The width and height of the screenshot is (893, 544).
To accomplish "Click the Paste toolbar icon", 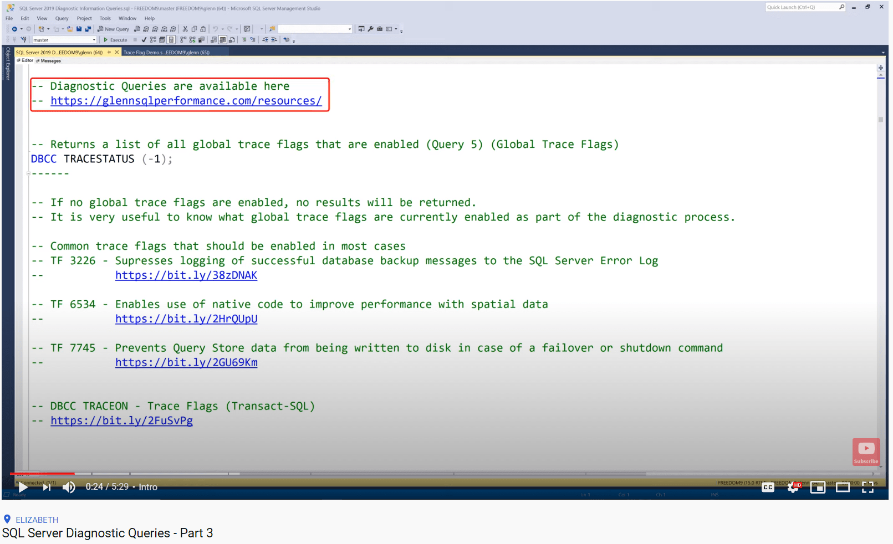I will point(203,29).
